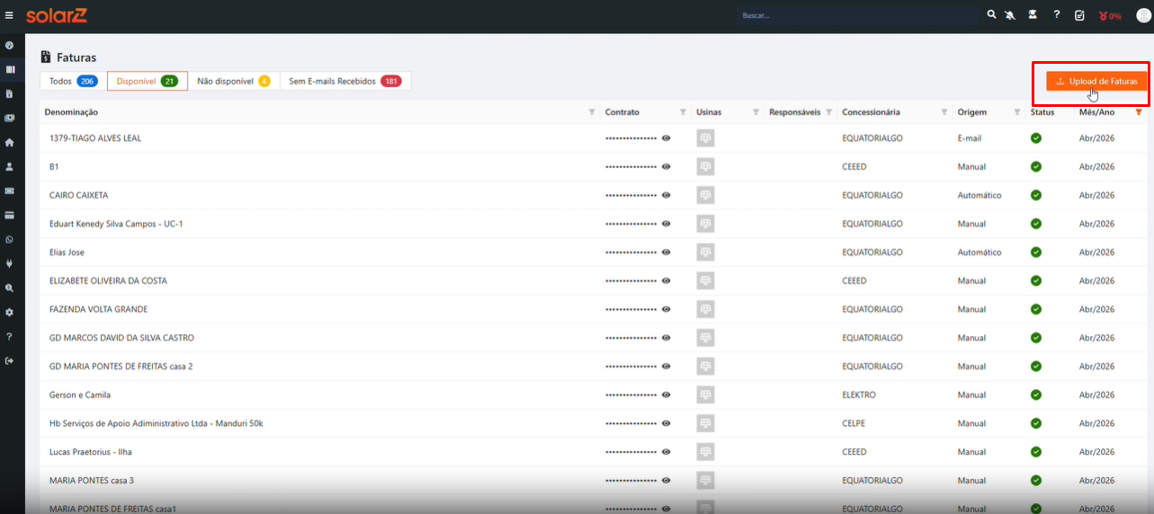
Task: Show contract for Eduart Kenedy Silva Campos
Action: click(x=666, y=224)
